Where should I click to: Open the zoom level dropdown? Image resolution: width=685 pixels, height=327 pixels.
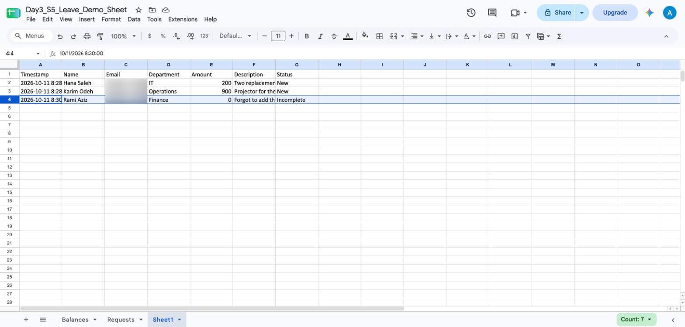pos(123,36)
